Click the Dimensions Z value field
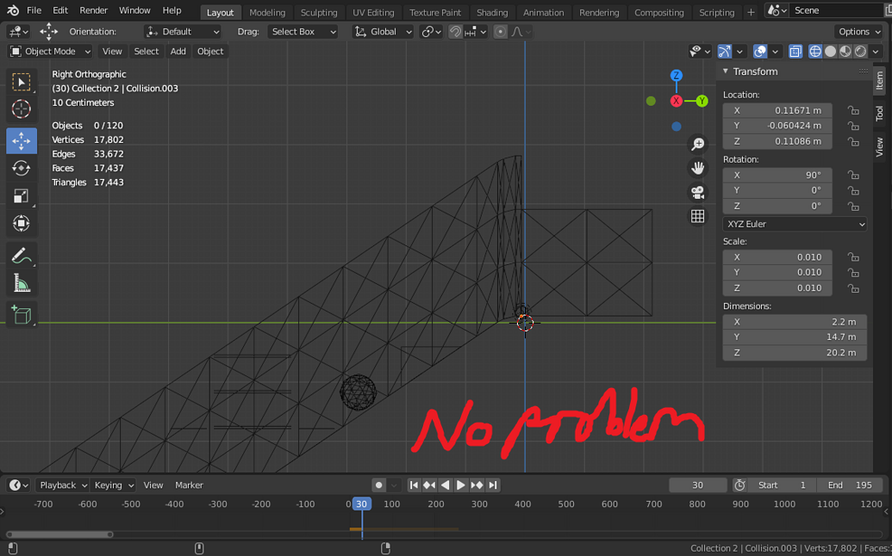 tap(794, 353)
